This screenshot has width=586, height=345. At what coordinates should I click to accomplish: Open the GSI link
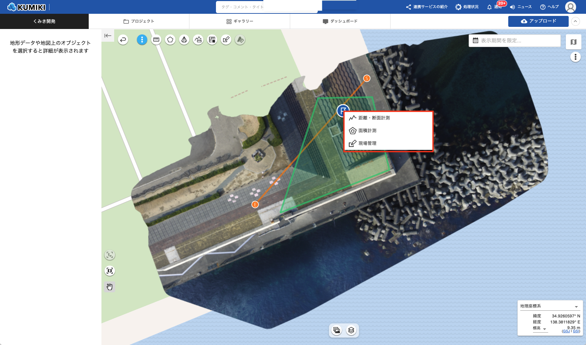576,331
